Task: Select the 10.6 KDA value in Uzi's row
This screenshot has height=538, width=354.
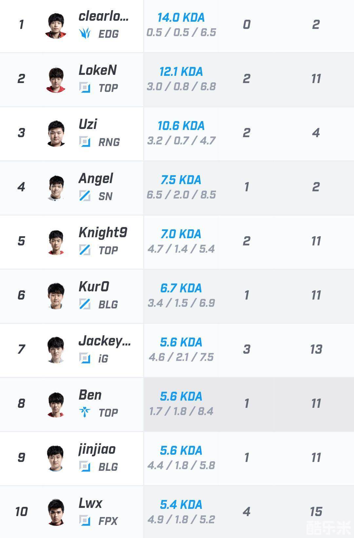Action: [181, 126]
